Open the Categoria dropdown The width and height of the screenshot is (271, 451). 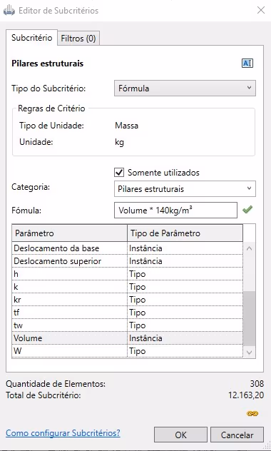pos(185,188)
